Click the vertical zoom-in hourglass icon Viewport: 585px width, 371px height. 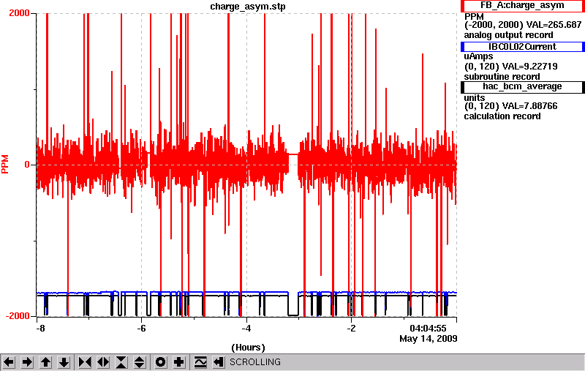[121, 362]
